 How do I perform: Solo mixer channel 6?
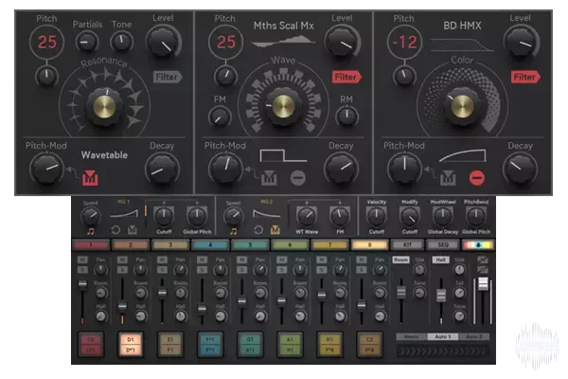pos(281,270)
